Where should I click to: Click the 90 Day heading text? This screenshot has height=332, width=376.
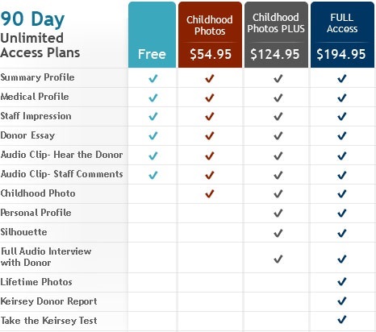(32, 19)
